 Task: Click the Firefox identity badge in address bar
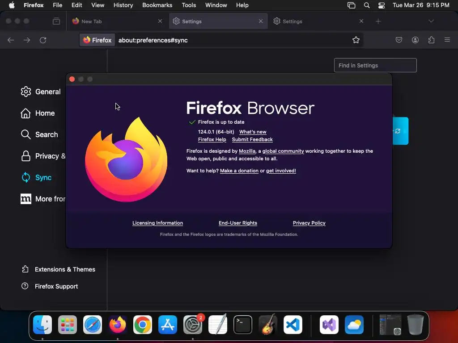[97, 40]
